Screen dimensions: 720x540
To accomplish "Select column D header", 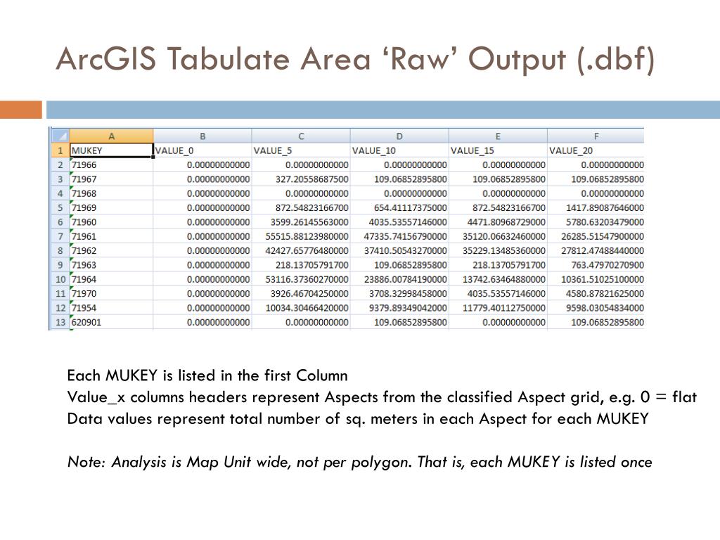I will (x=399, y=136).
